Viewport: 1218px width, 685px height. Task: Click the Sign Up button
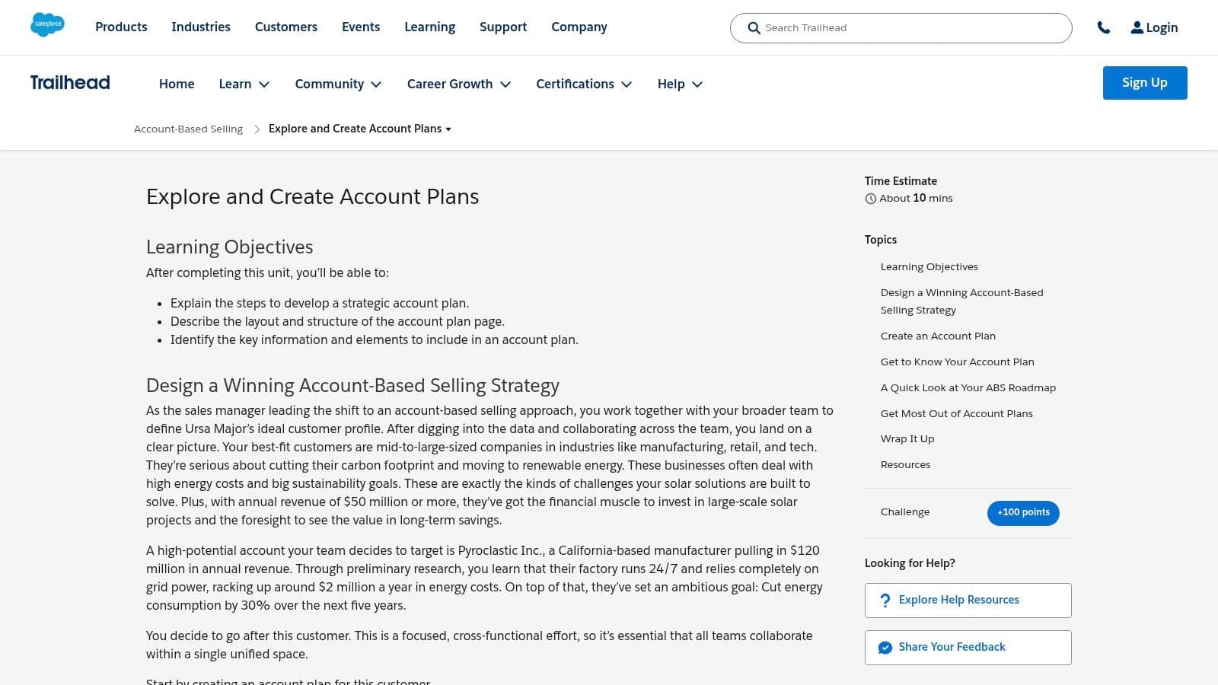pos(1144,82)
